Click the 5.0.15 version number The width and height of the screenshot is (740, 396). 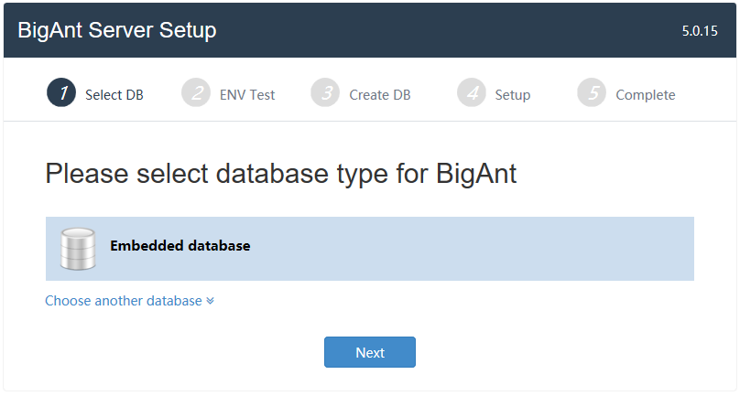700,31
